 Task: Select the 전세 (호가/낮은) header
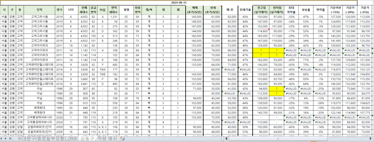(x=212, y=10)
